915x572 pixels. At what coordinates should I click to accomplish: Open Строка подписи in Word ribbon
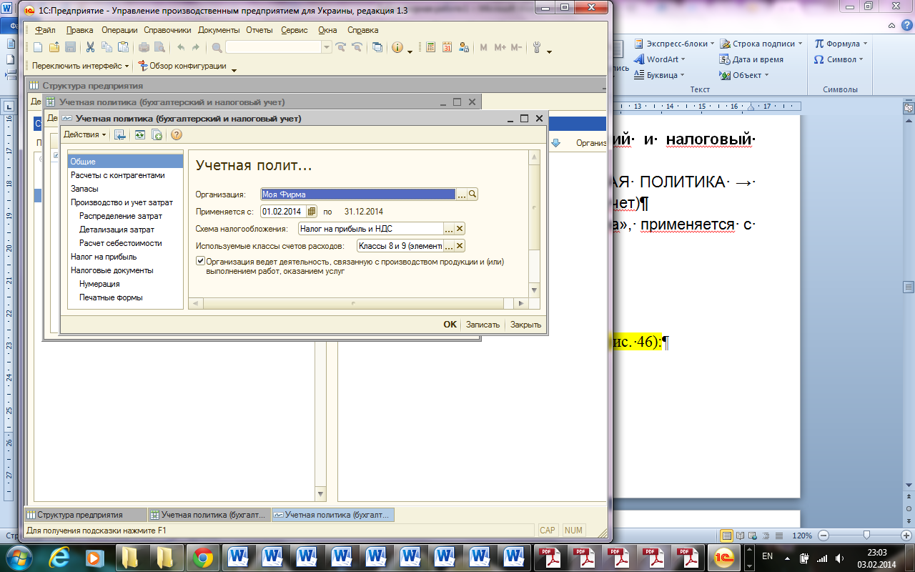tap(761, 44)
